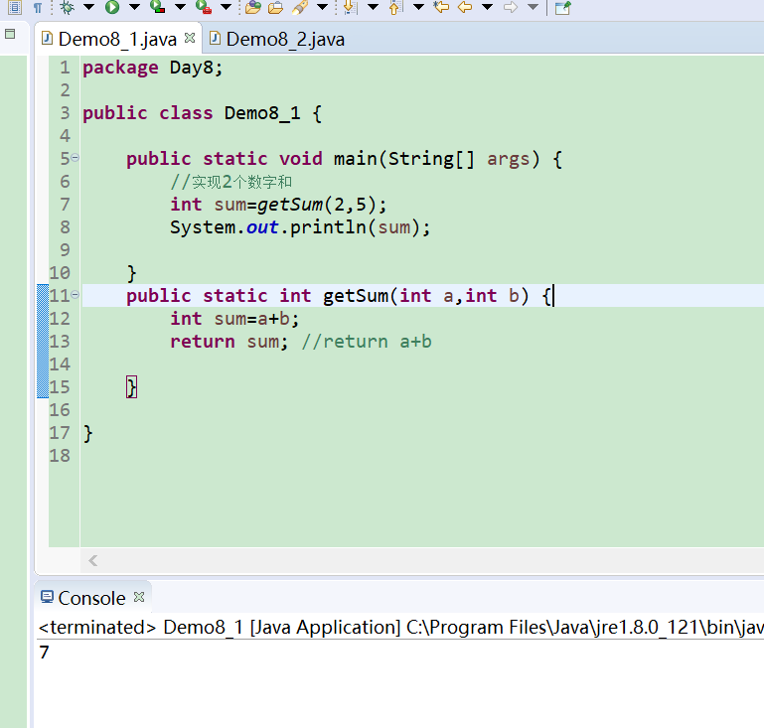Click the Console monitor icon
Viewport: 764px width, 728px height.
(x=48, y=597)
